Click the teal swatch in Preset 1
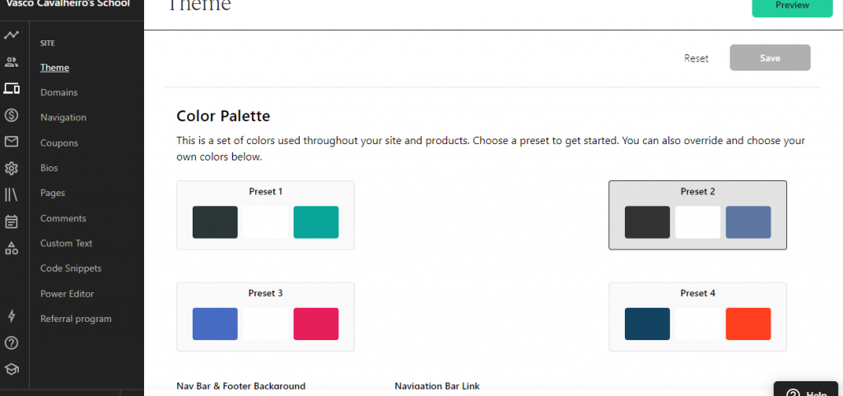The image size is (843, 396). (316, 222)
